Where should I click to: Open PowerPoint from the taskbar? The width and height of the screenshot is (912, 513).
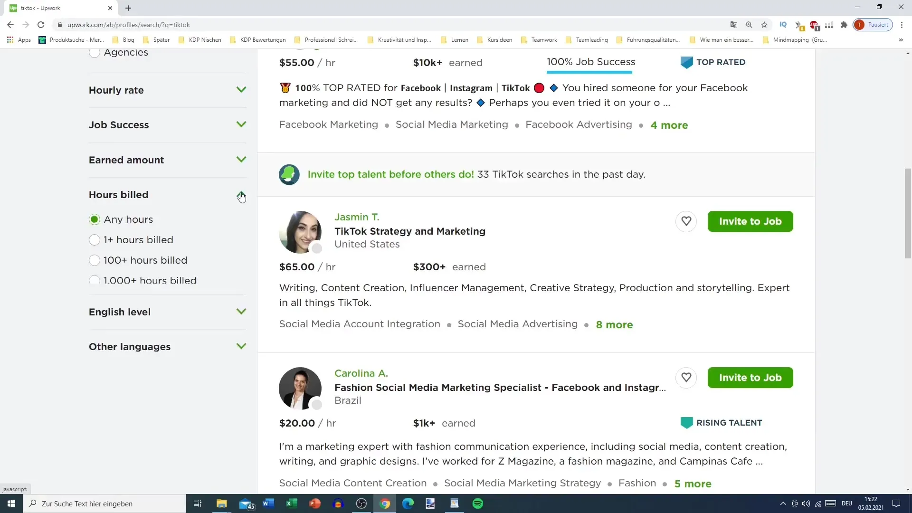pos(315,503)
